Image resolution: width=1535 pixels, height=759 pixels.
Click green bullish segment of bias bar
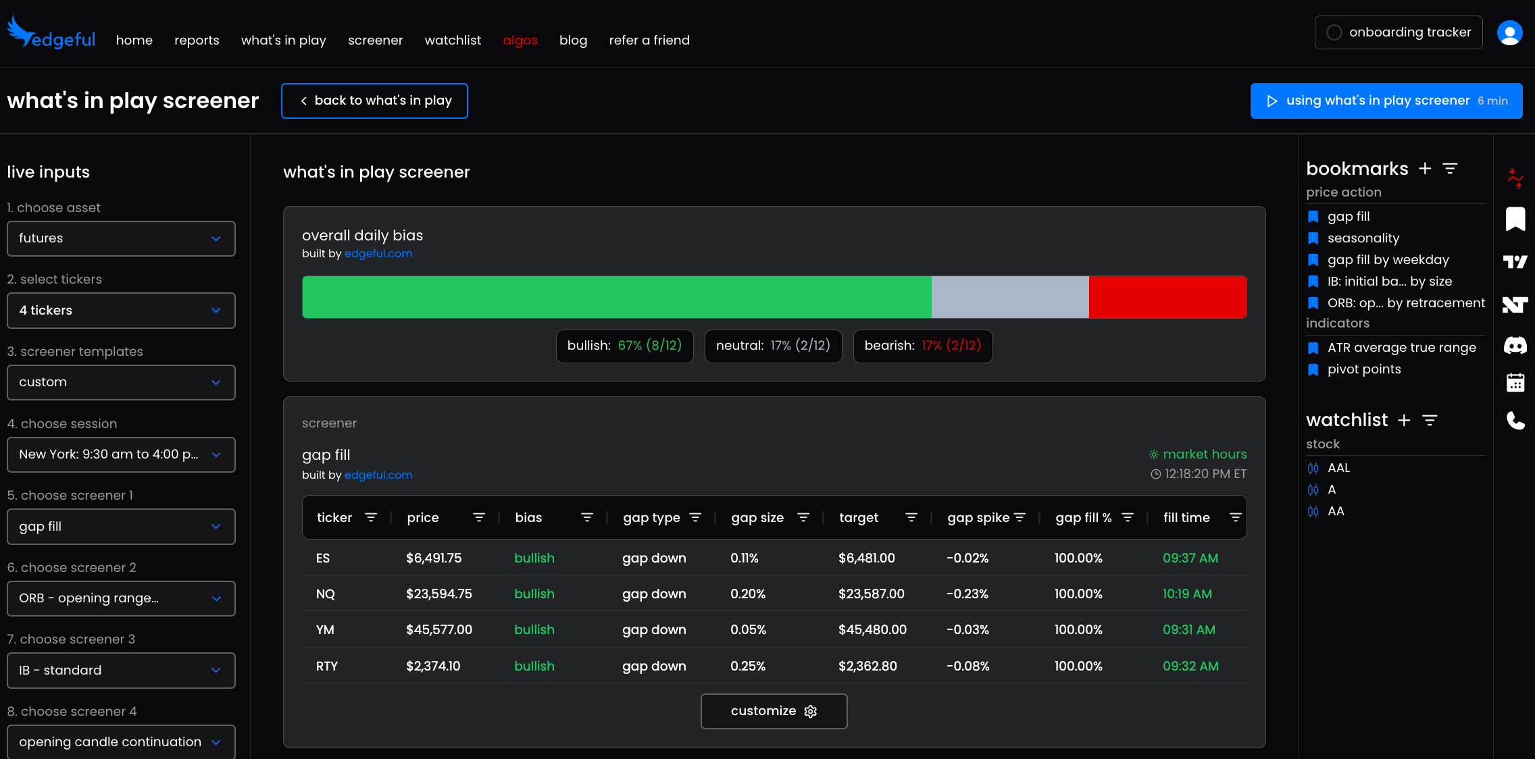click(616, 297)
